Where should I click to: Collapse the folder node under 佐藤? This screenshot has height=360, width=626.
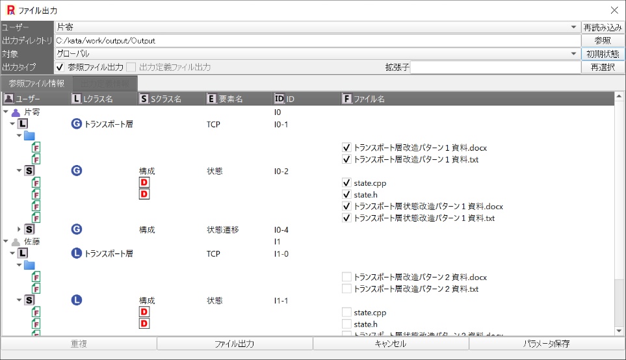(x=19, y=265)
